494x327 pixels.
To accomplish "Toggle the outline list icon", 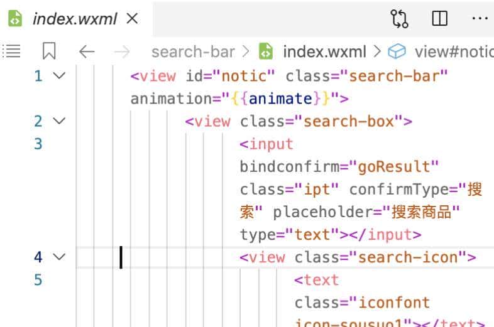I will pyautogui.click(x=12, y=51).
